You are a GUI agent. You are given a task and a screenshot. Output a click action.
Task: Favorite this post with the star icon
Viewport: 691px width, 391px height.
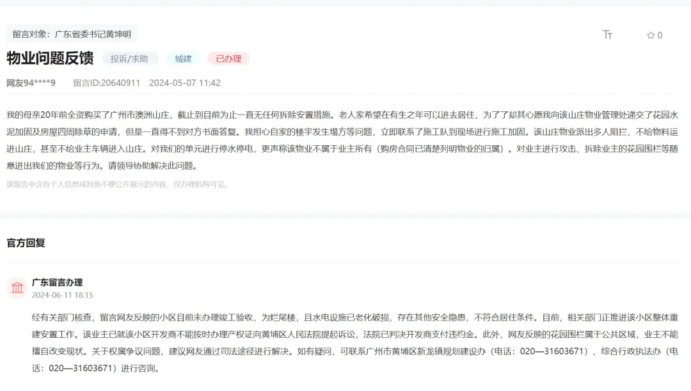tap(651, 35)
